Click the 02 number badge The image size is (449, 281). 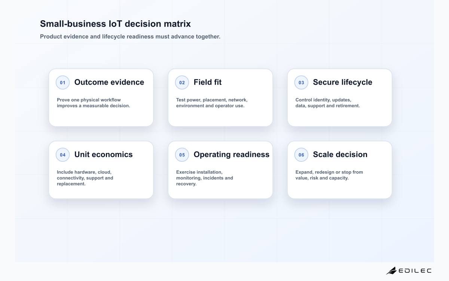click(182, 82)
